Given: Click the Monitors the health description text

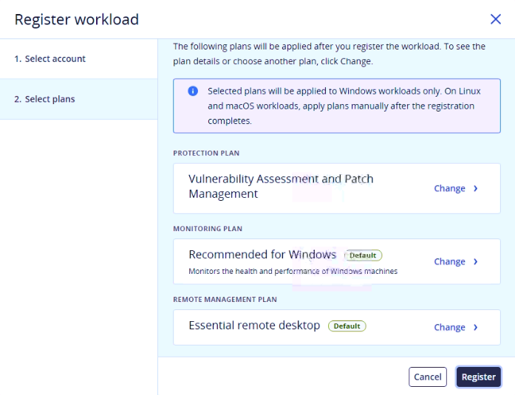Looking at the screenshot, I should coord(293,271).
